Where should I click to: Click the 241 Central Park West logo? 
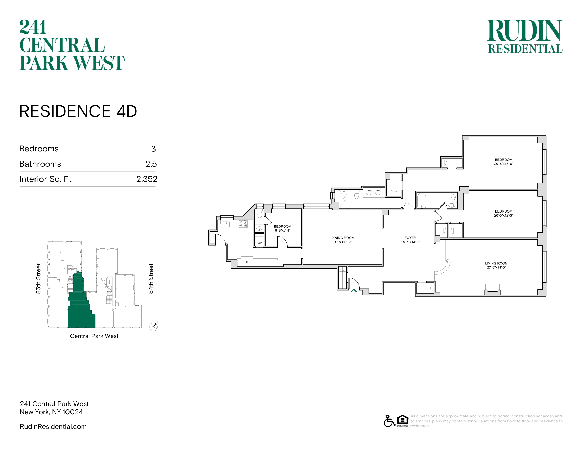point(72,45)
